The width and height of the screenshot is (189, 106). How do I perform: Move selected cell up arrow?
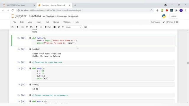(x=37, y=27)
